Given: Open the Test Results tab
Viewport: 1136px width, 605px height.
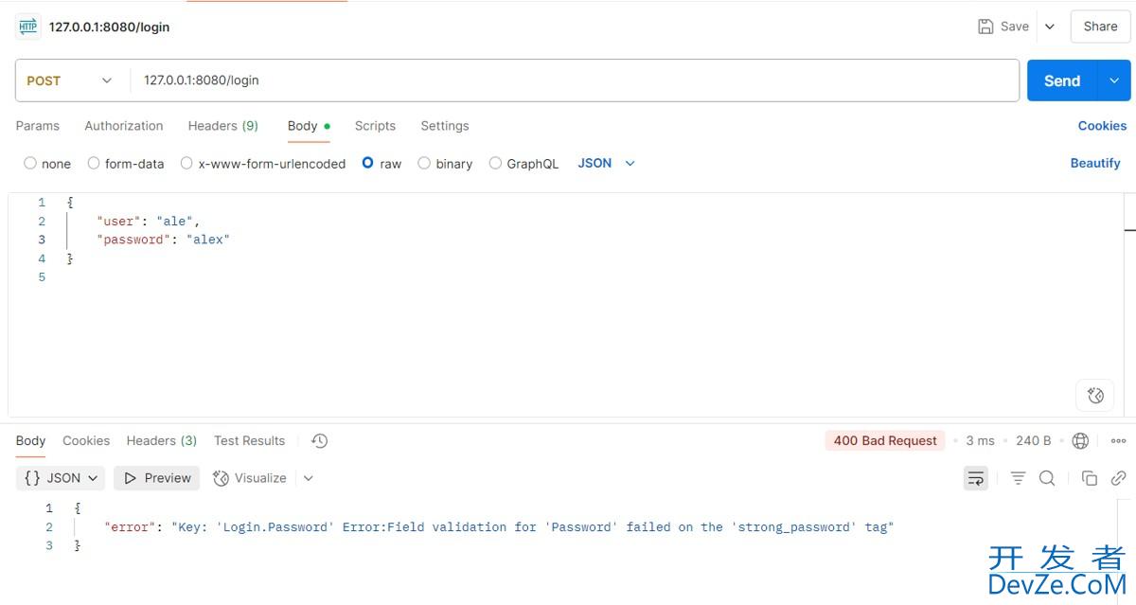Looking at the screenshot, I should click(249, 441).
